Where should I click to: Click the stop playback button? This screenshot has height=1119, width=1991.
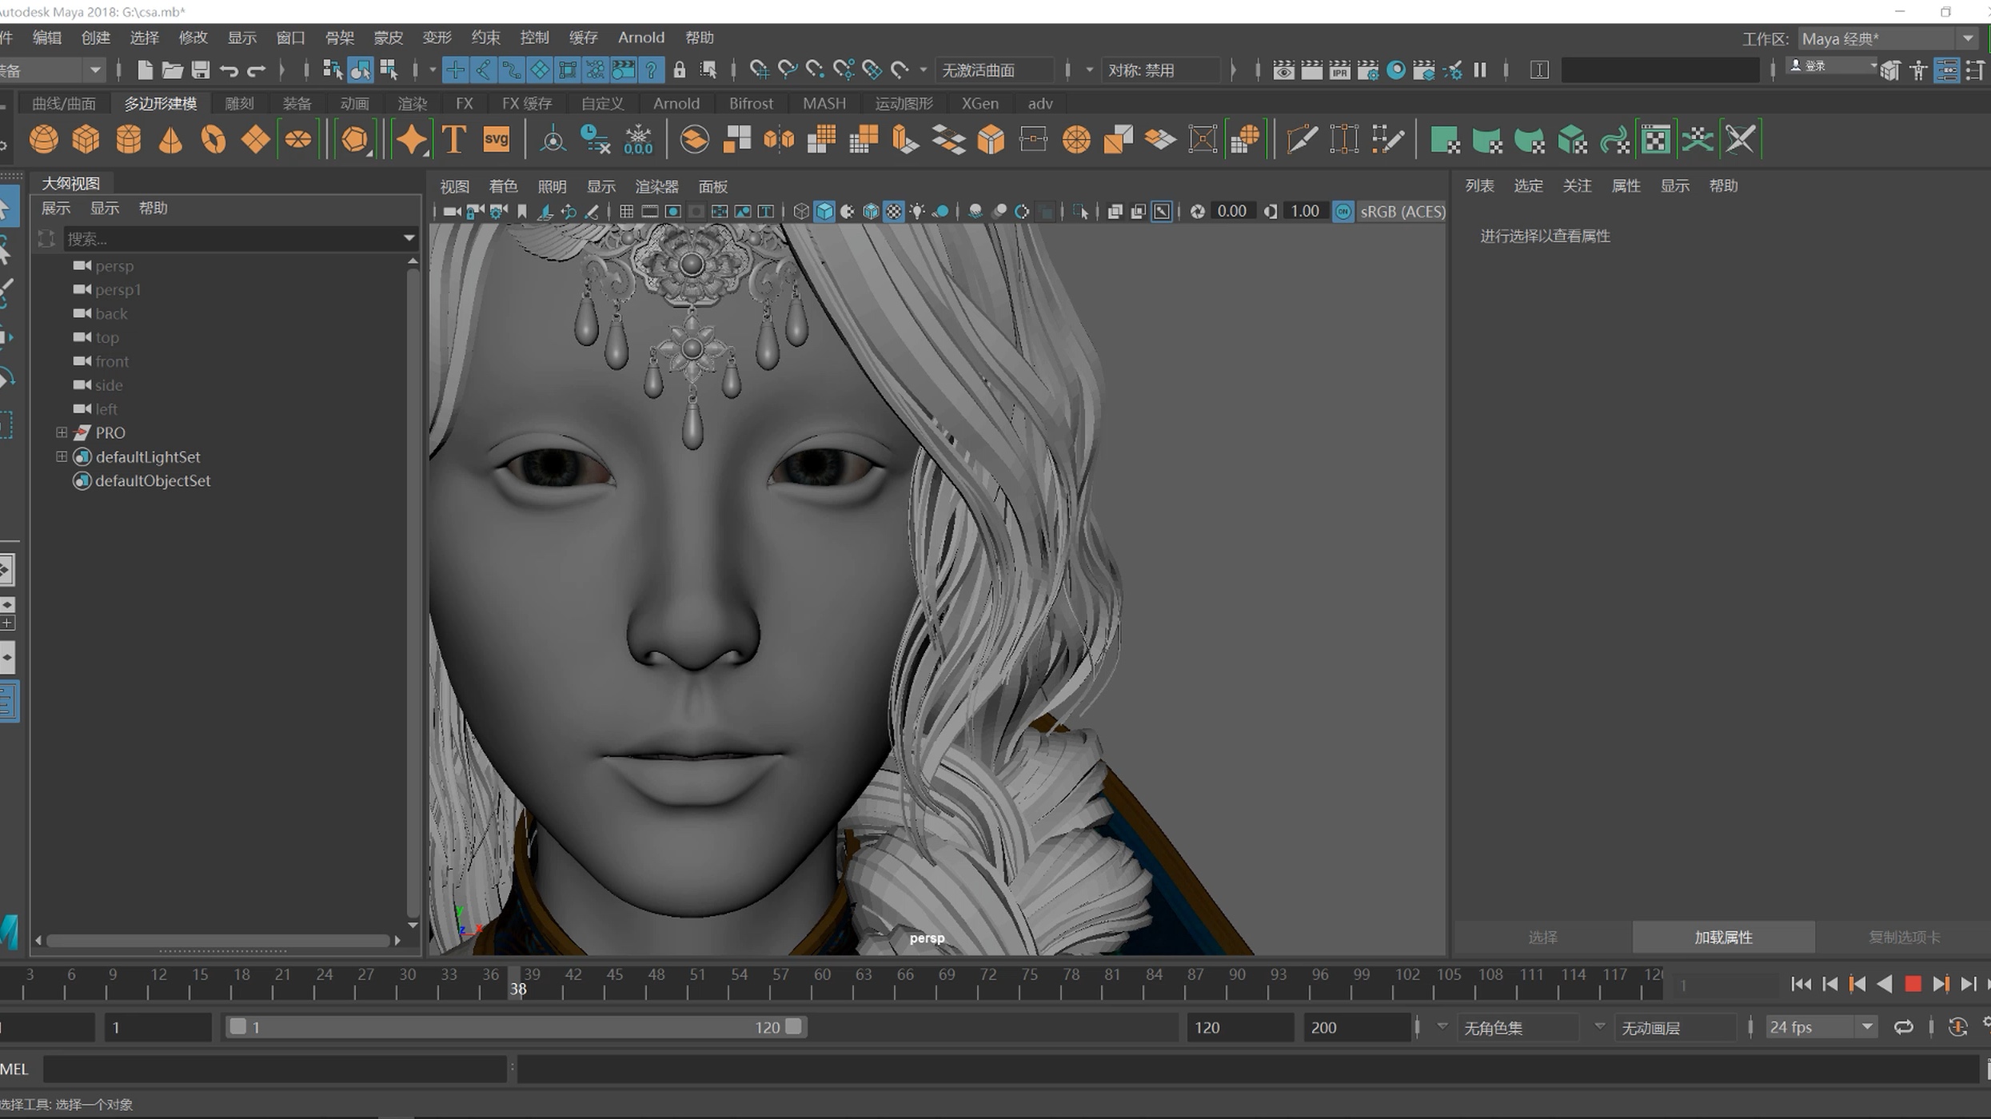point(1913,984)
